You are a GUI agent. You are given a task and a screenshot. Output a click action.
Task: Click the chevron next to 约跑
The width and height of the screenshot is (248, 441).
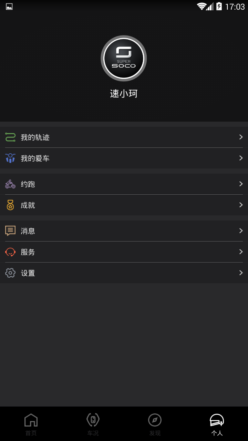[x=241, y=184]
